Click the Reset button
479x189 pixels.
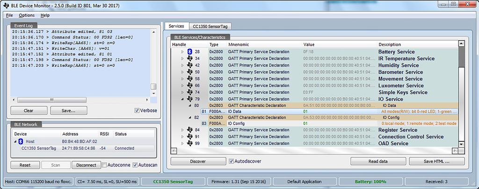pyautogui.click(x=25, y=165)
